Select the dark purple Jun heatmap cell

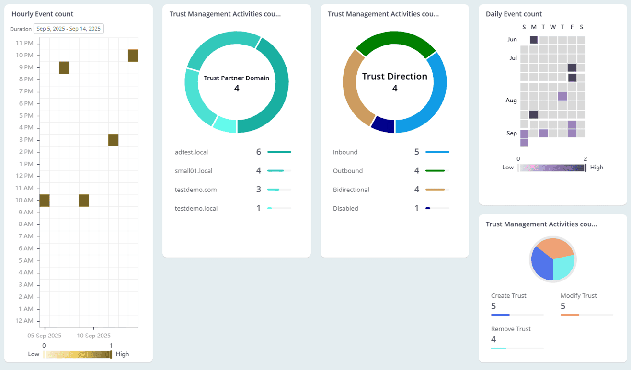point(533,39)
